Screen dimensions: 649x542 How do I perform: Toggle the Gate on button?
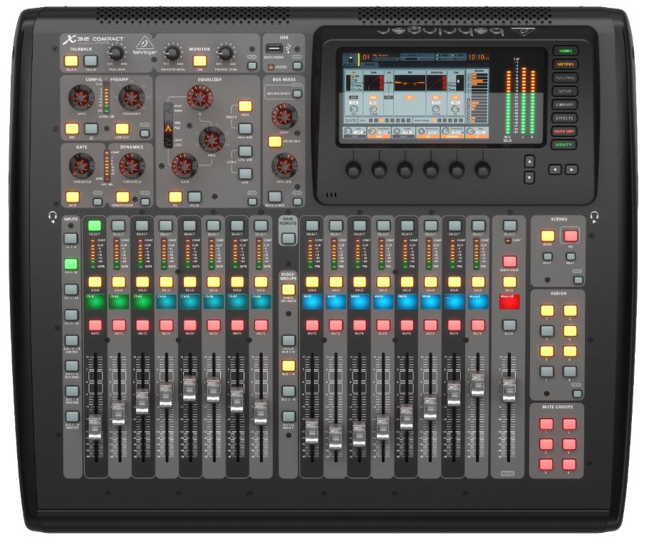click(72, 196)
